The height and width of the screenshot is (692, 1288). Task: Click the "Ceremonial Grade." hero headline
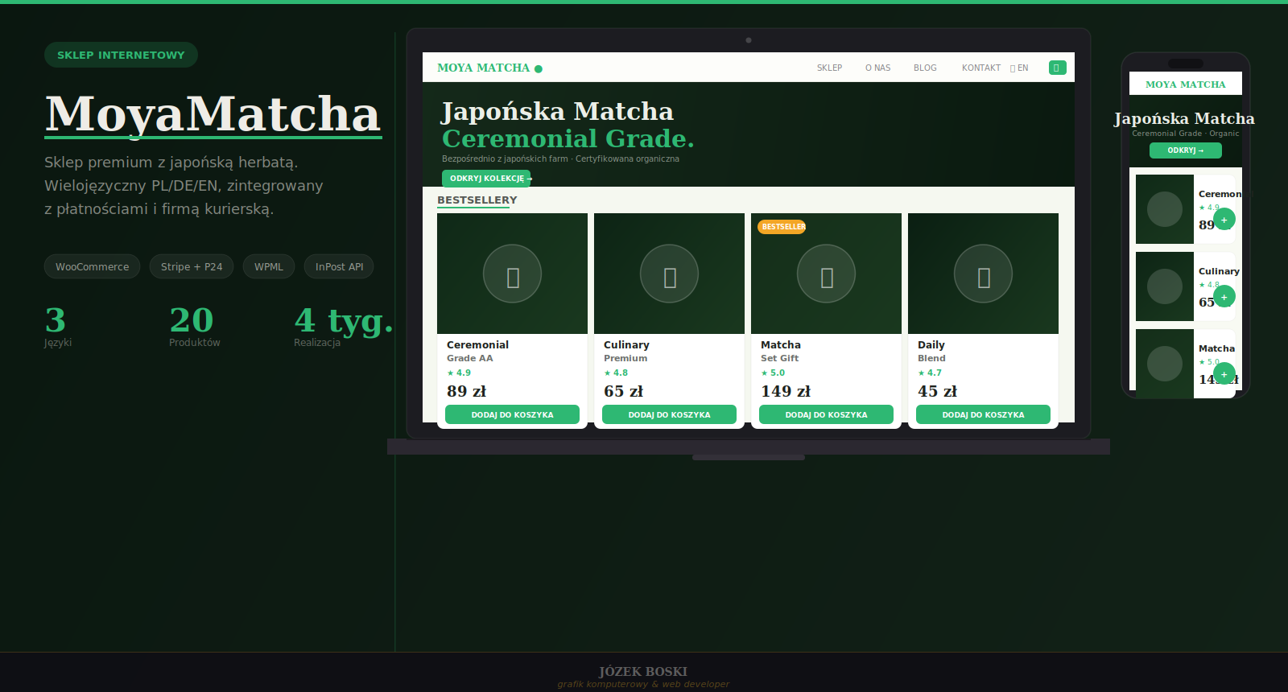click(568, 138)
